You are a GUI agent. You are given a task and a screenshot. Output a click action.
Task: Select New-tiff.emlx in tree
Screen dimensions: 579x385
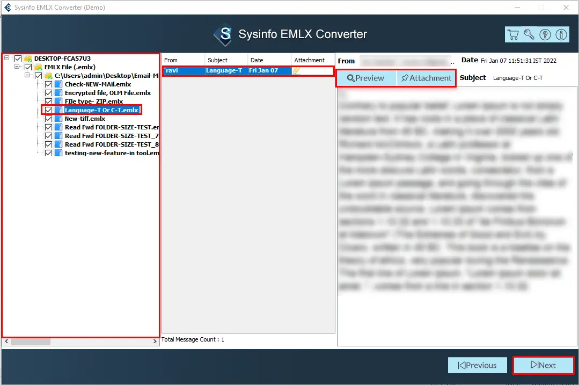coord(85,119)
